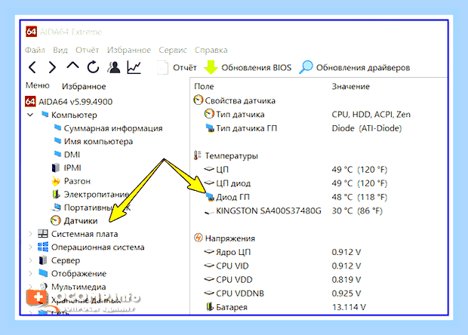Click the Отображение monitor icon
Image resolution: width=468 pixels, height=335 pixels.
pyautogui.click(x=43, y=273)
